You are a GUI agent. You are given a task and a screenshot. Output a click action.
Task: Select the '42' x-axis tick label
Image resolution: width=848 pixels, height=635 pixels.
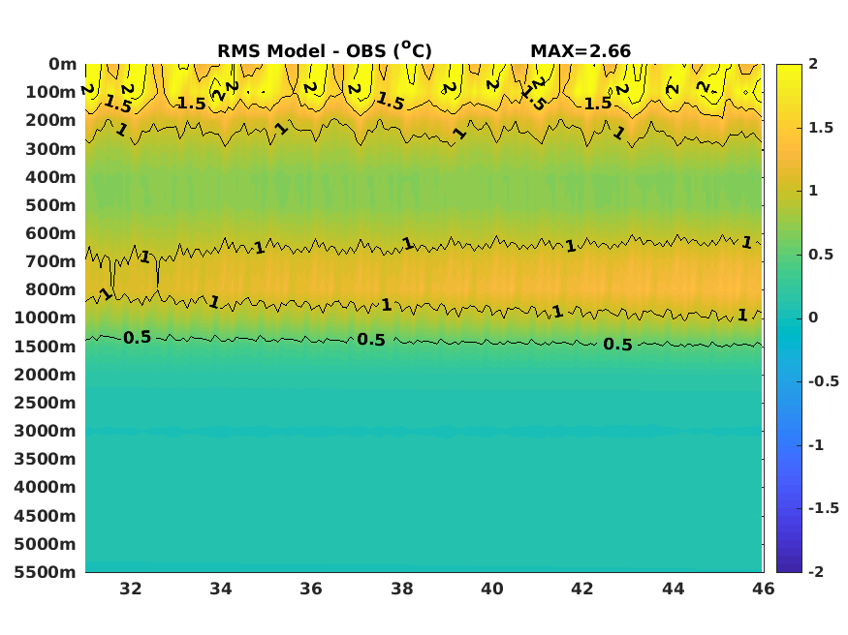pyautogui.click(x=582, y=589)
